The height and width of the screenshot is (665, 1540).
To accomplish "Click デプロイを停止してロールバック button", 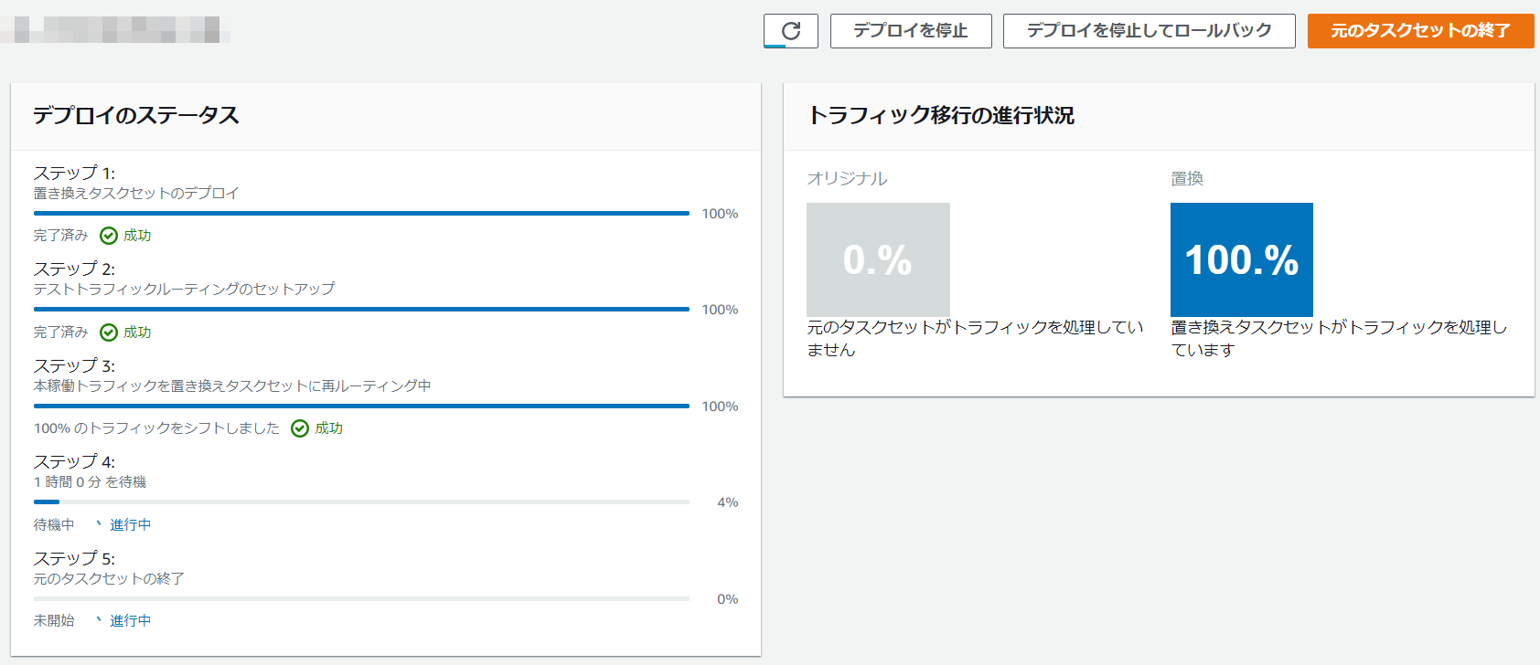I will coord(1149,31).
